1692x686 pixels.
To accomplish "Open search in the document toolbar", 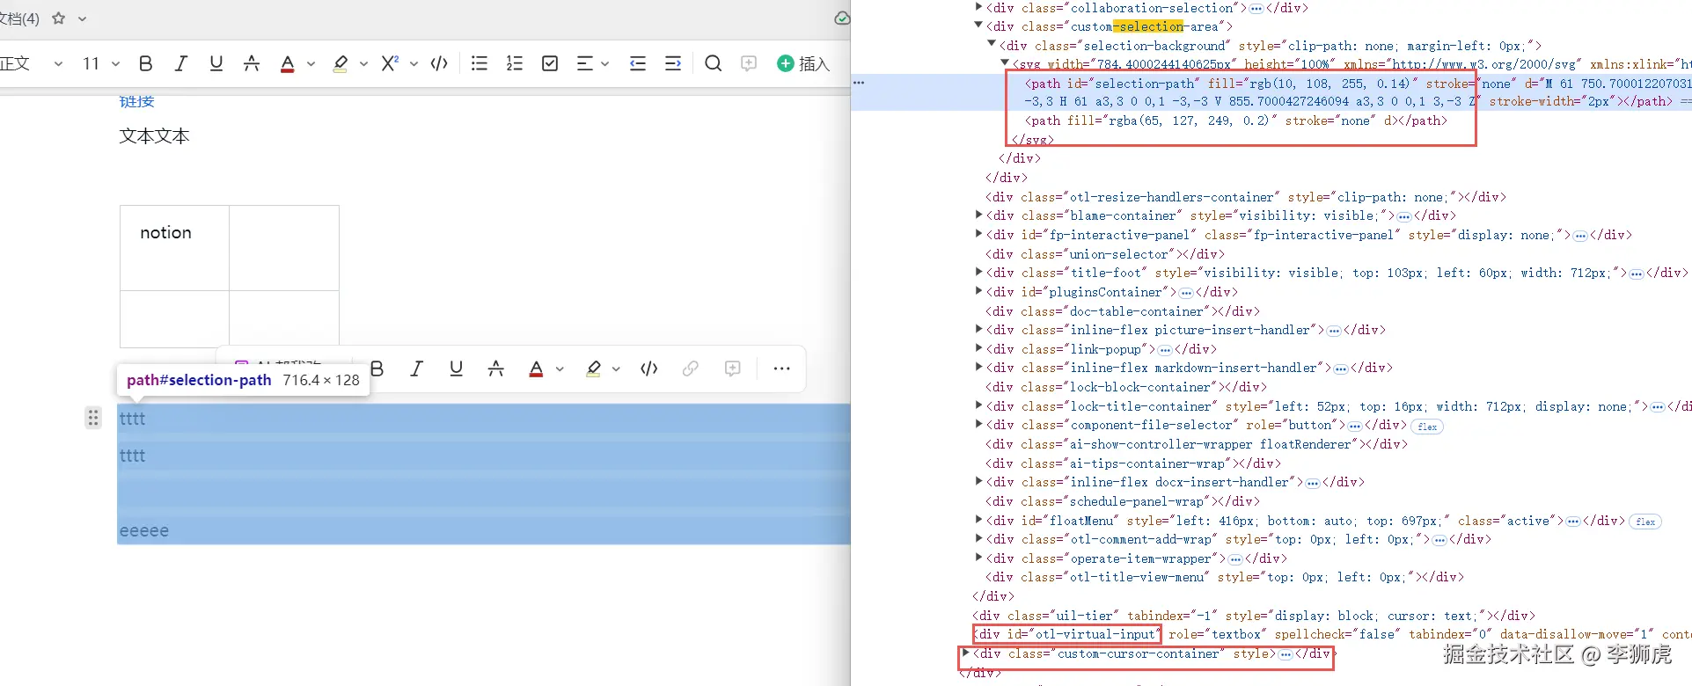I will click(x=714, y=63).
